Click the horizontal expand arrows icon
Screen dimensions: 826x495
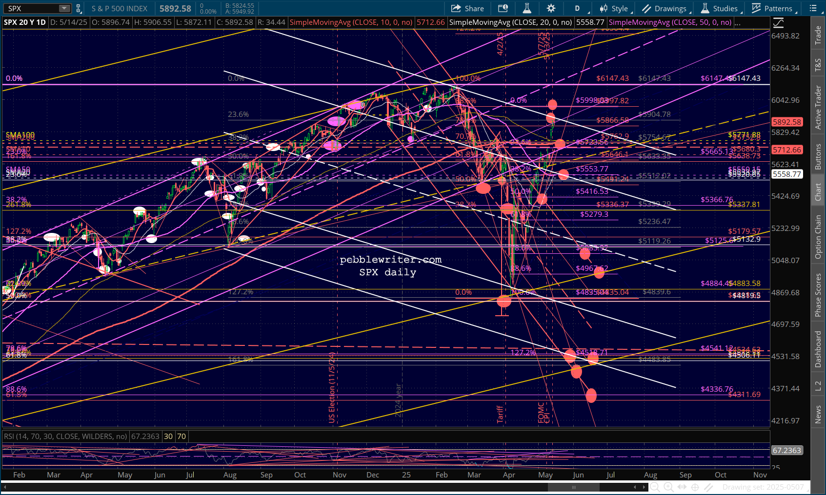coord(682,487)
